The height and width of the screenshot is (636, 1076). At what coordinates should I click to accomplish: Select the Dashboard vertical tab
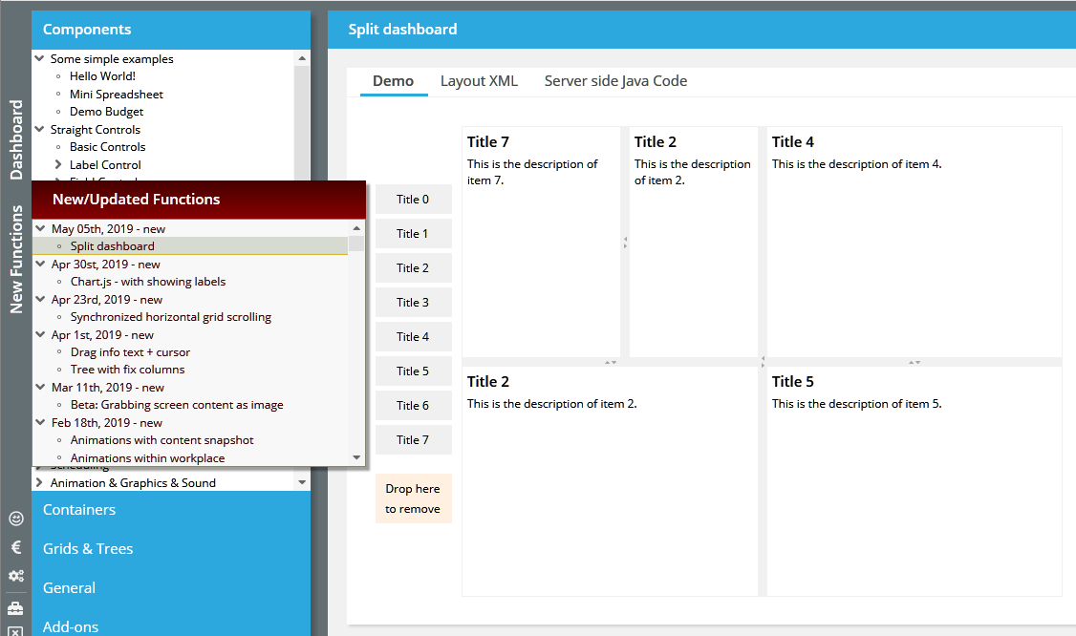(x=16, y=139)
